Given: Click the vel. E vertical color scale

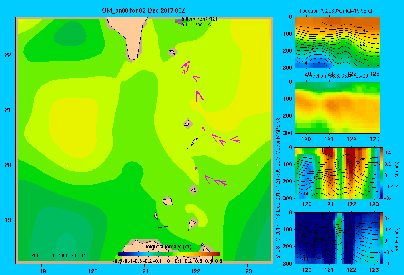Looking at the screenshot, I should (381, 238).
